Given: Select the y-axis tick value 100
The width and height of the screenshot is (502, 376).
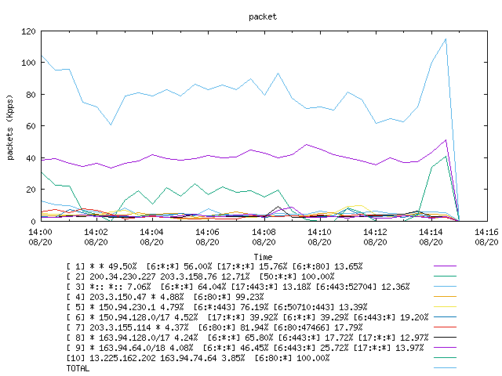Looking at the screenshot, I should point(28,63).
